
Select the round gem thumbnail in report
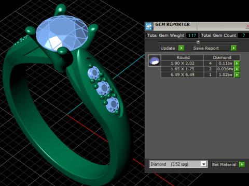coord(155,60)
